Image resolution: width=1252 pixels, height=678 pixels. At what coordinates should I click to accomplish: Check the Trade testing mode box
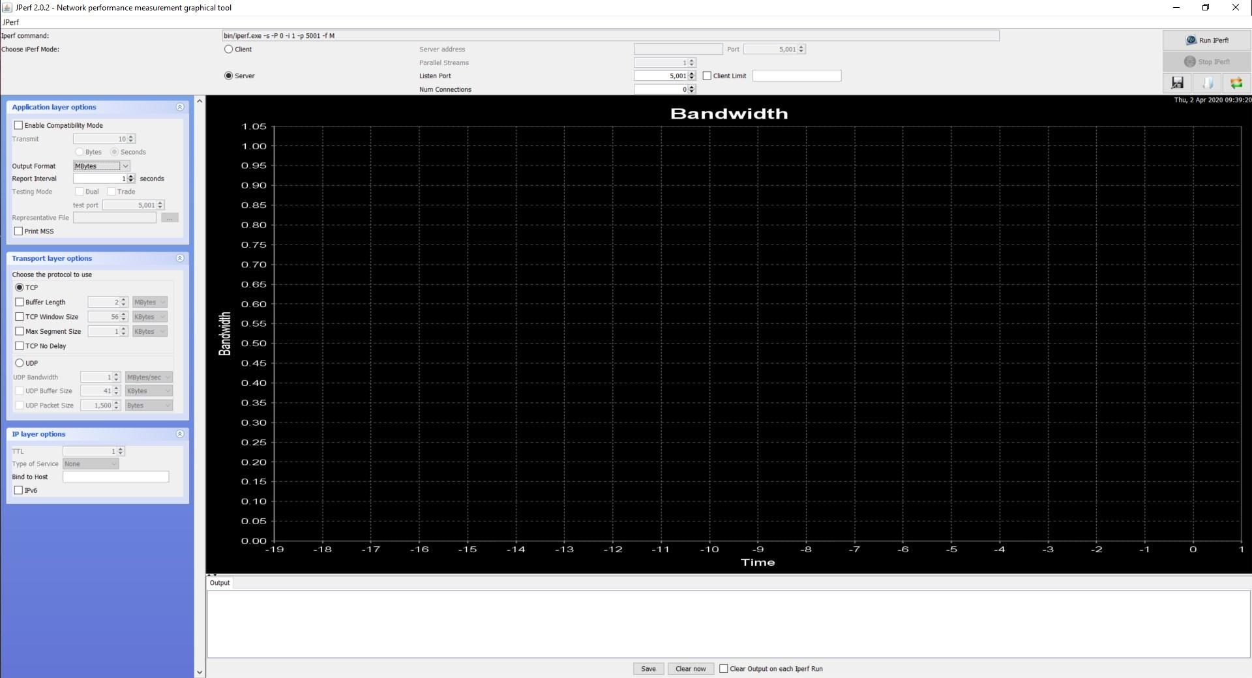[112, 192]
